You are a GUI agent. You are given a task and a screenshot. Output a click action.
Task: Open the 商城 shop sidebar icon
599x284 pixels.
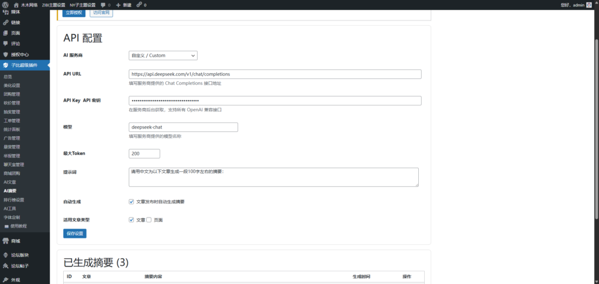(x=6, y=241)
